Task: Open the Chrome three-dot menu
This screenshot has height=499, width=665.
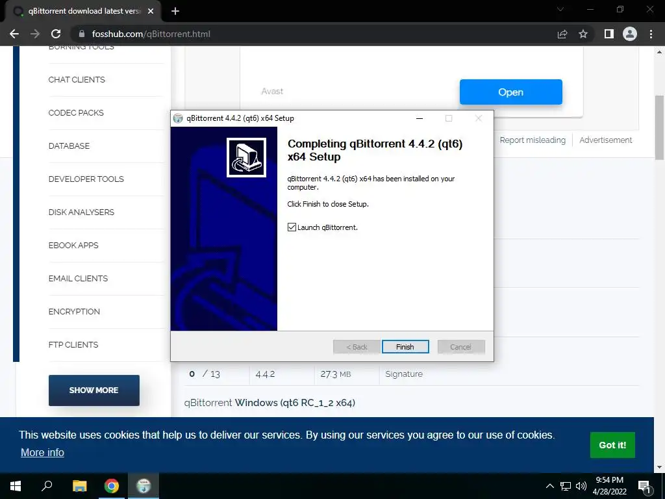Action: [x=651, y=34]
